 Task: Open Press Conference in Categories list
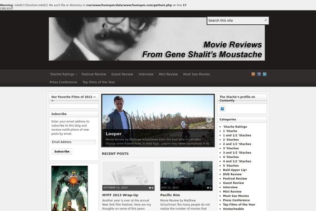(236, 200)
